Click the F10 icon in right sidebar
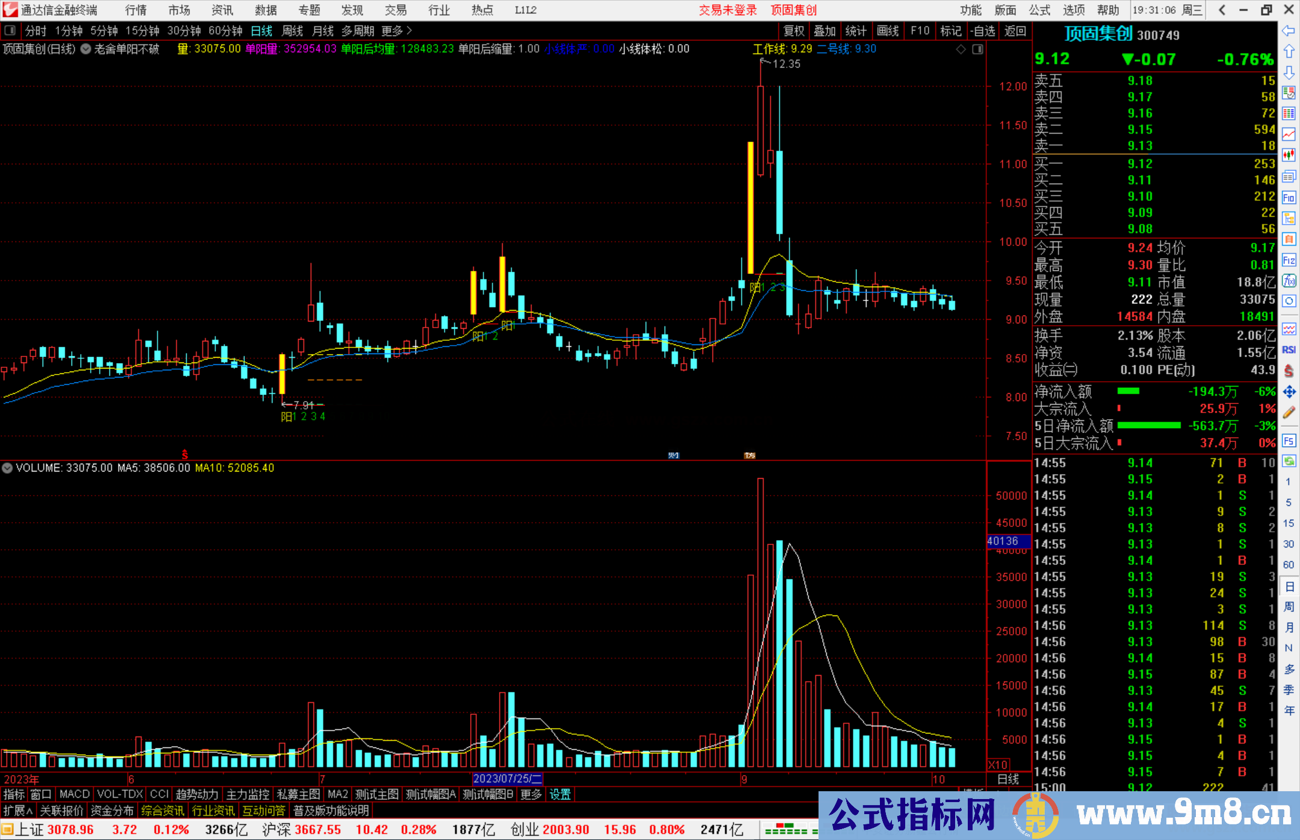The height and width of the screenshot is (840, 1300). coord(1289,198)
